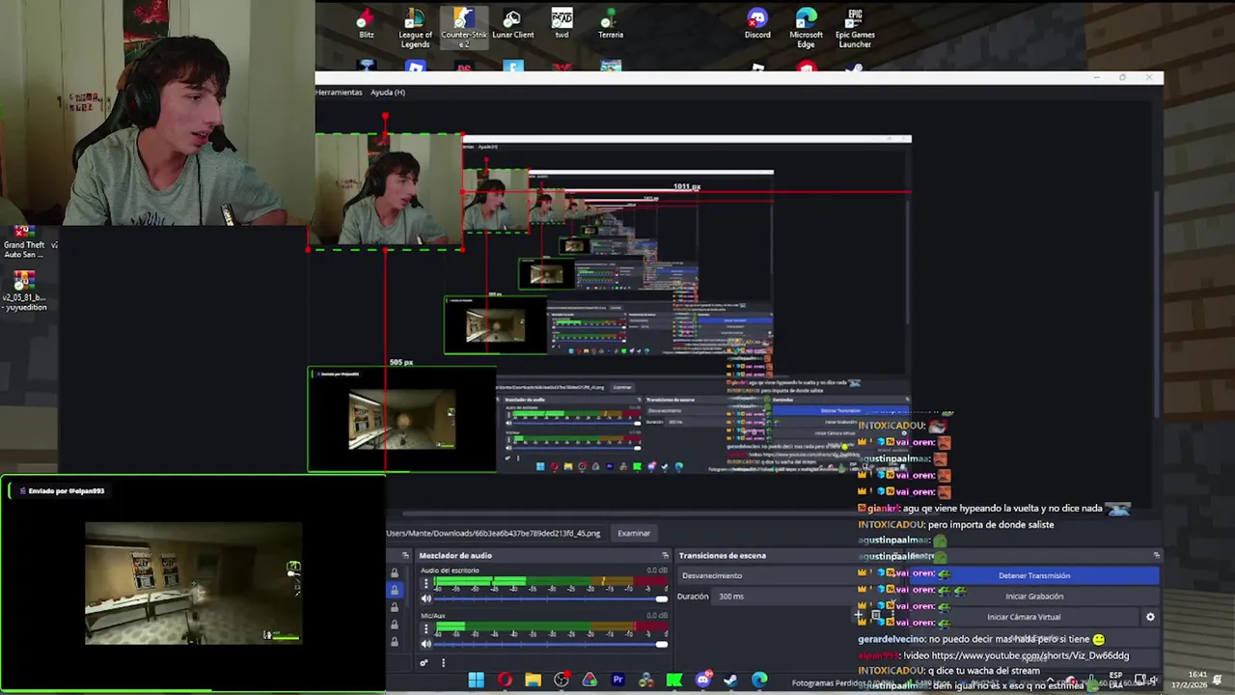Mute the Audio del escritorio channel
The width and height of the screenshot is (1235, 695).
point(426,598)
